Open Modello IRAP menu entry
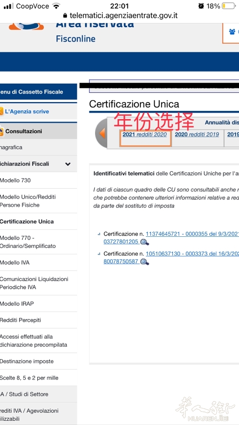Viewport: 239px width, 425px height. coord(39,303)
